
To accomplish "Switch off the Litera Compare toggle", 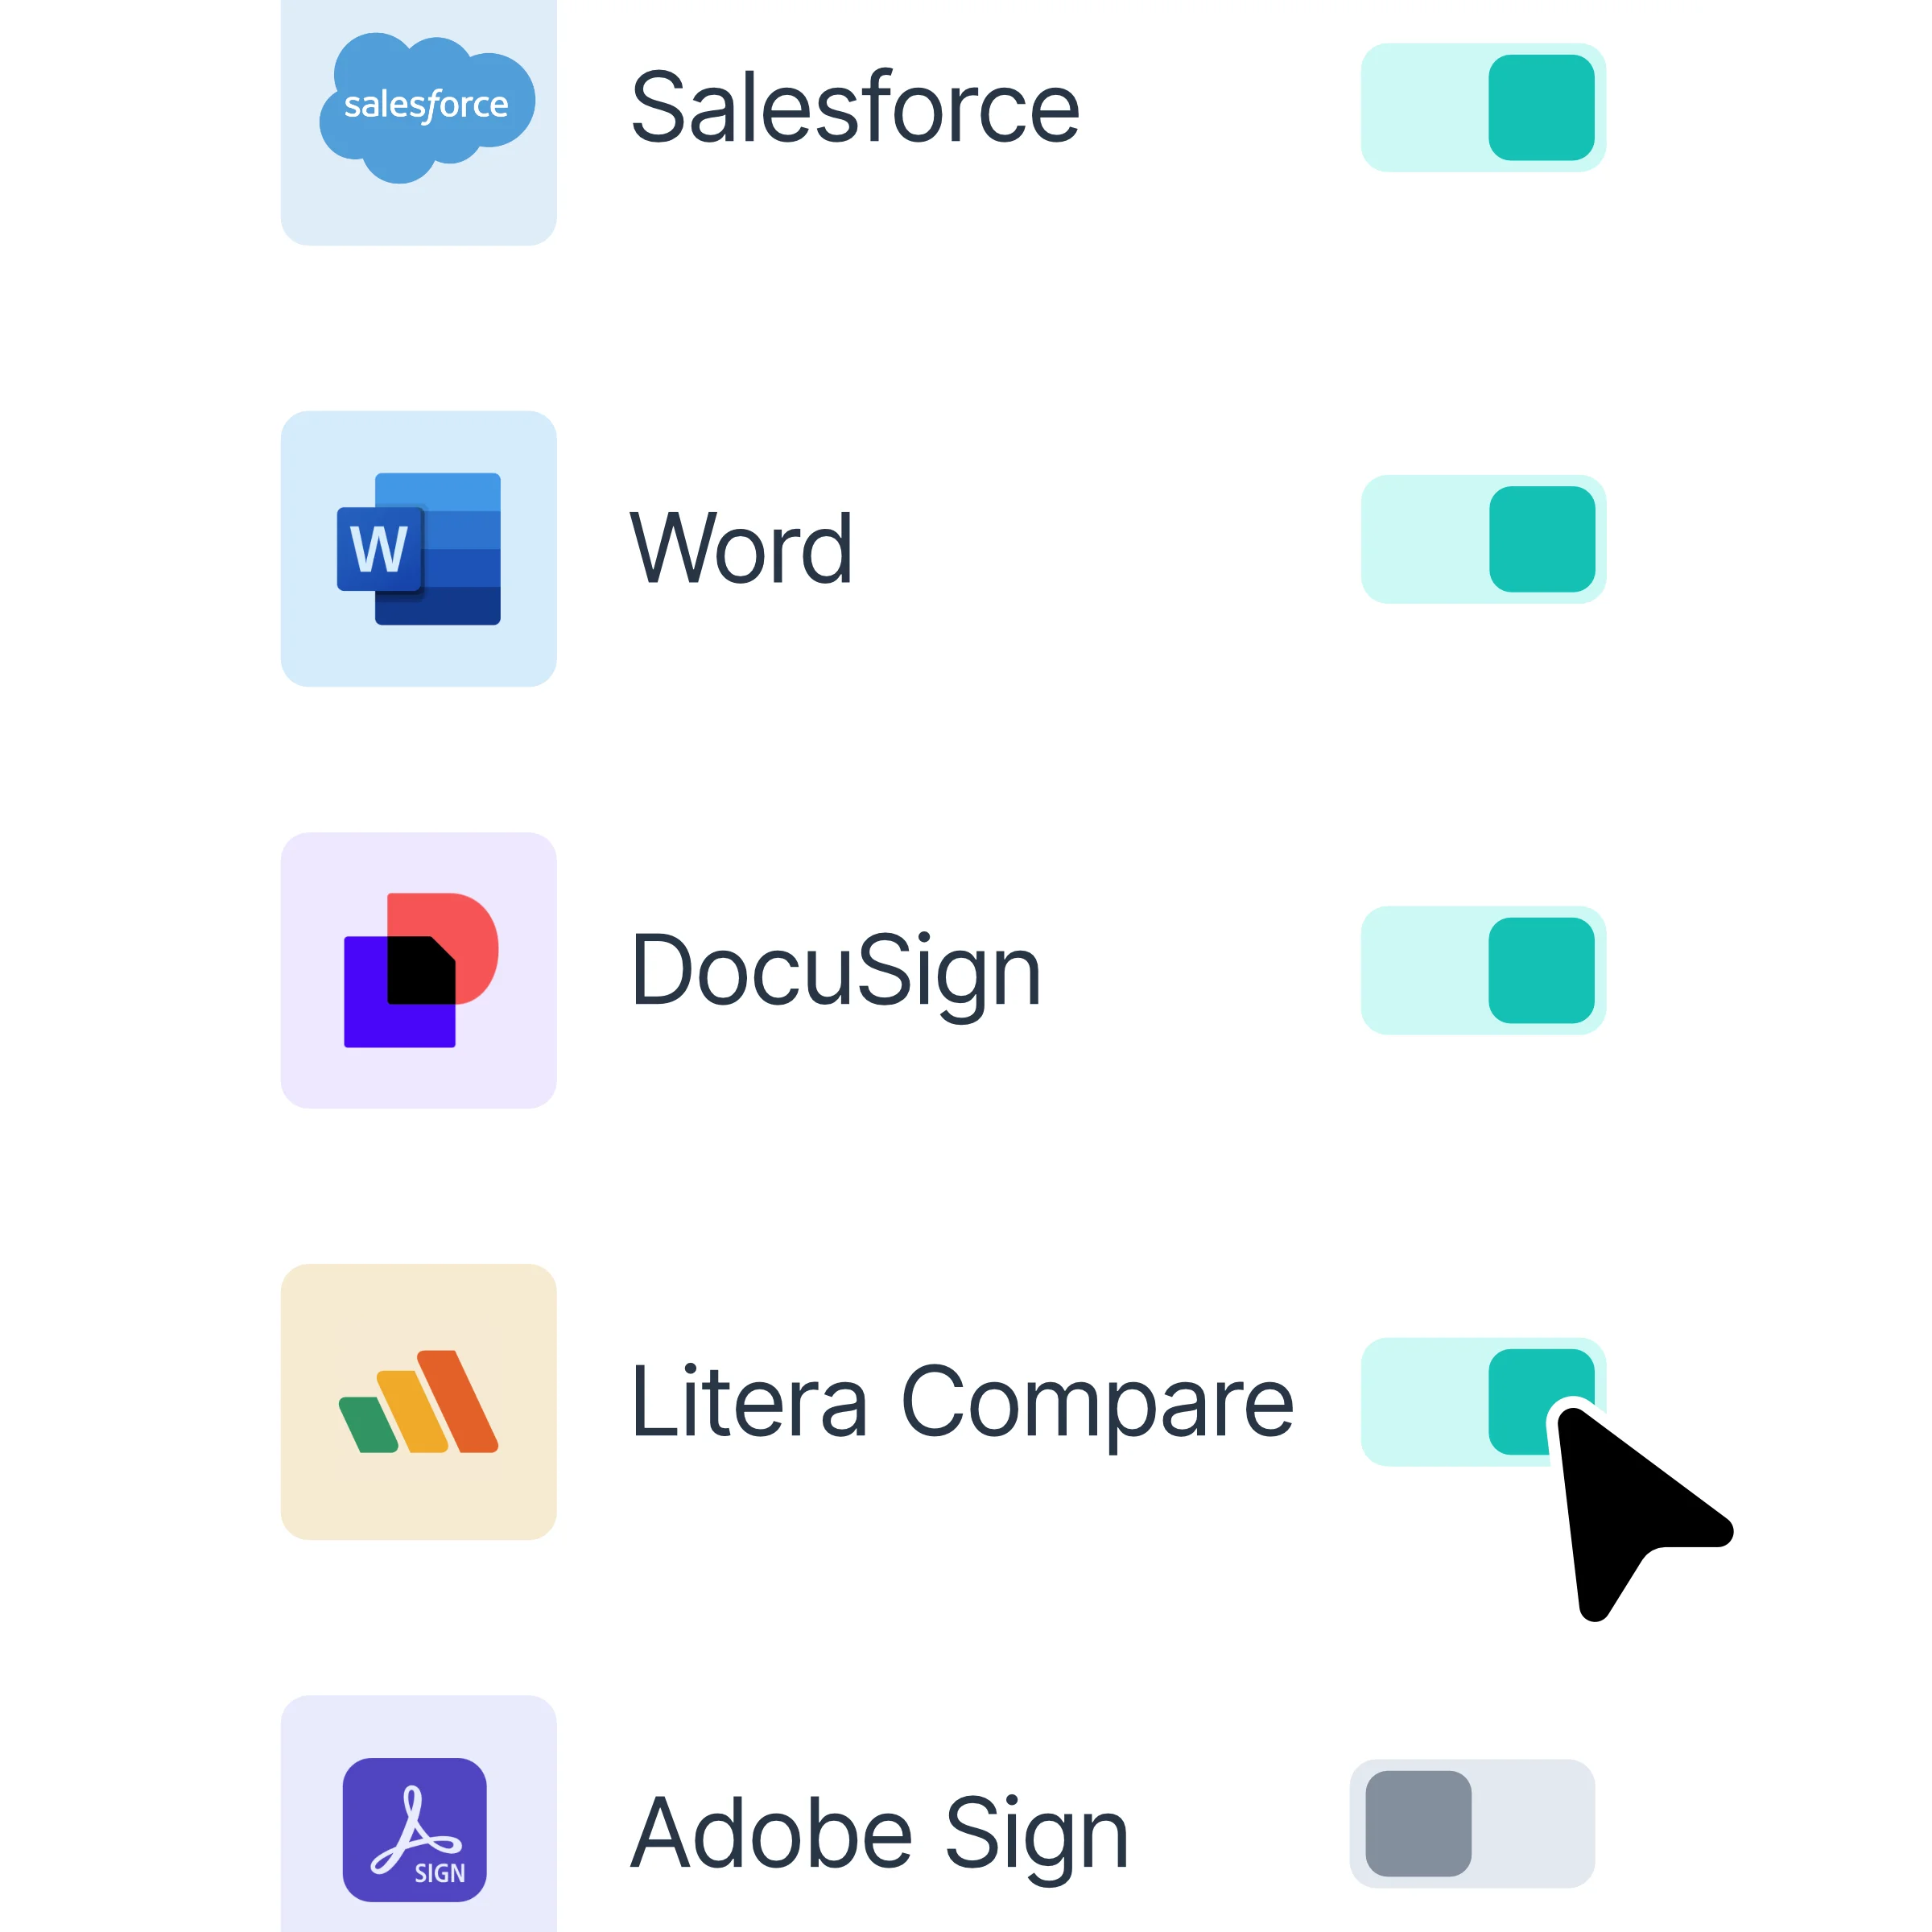I will tap(1483, 1401).
